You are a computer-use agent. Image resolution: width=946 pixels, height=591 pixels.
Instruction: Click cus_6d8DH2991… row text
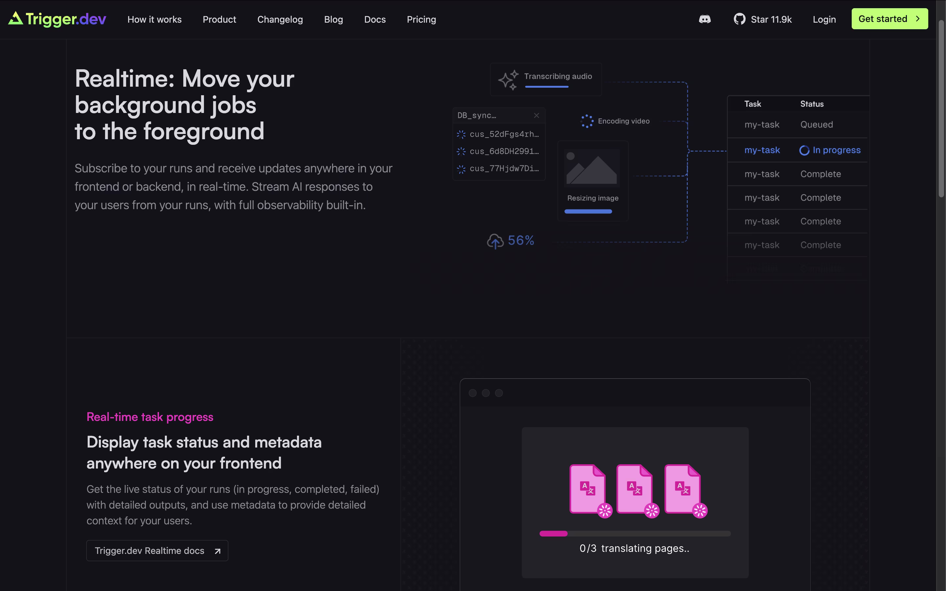point(504,151)
